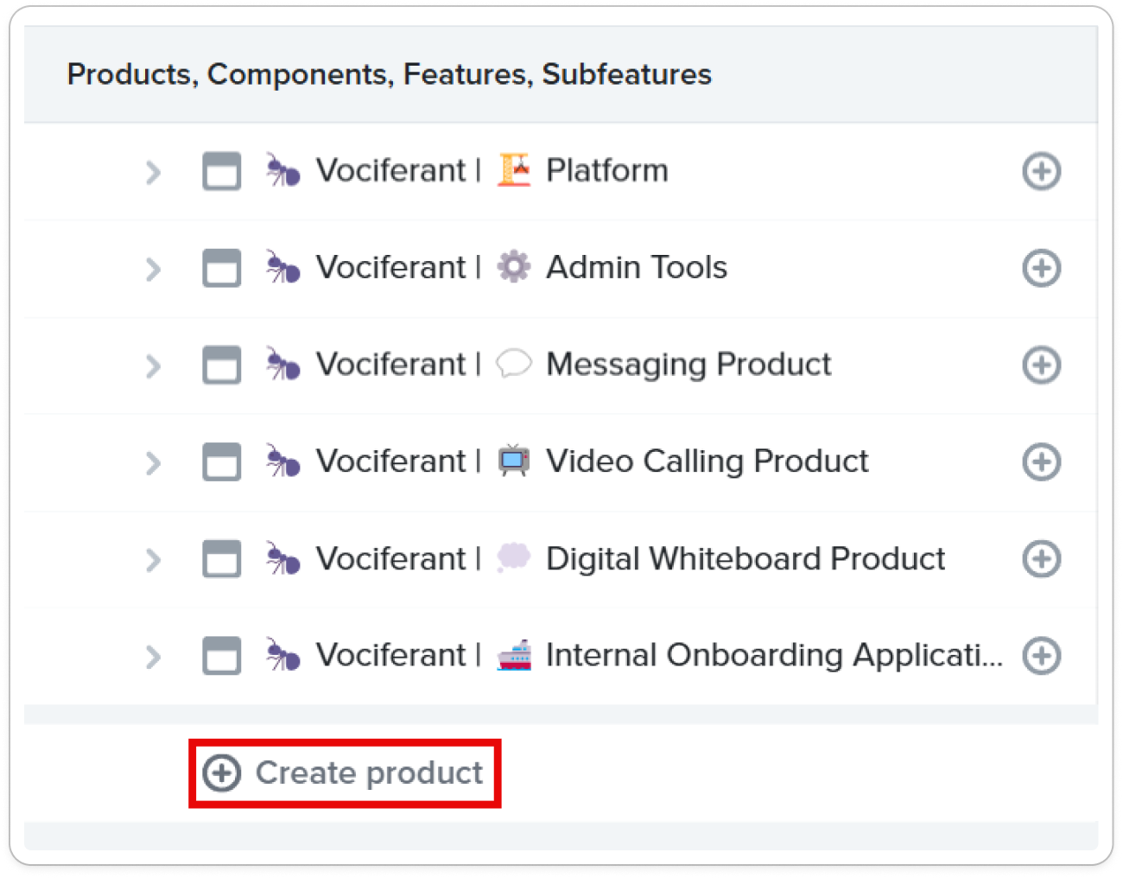The width and height of the screenshot is (1123, 878).
Task: Expand the Vociferant Platform row
Action: (x=153, y=172)
